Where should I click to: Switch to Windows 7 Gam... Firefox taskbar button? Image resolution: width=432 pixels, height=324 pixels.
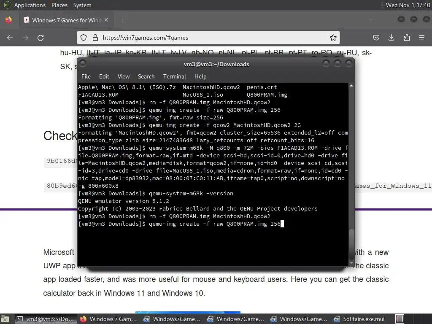pyautogui.click(x=108, y=319)
